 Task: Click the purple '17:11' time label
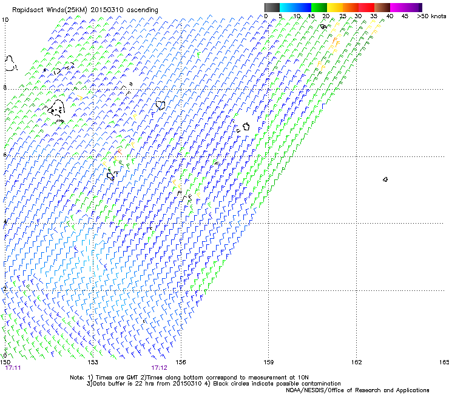pyautogui.click(x=13, y=368)
